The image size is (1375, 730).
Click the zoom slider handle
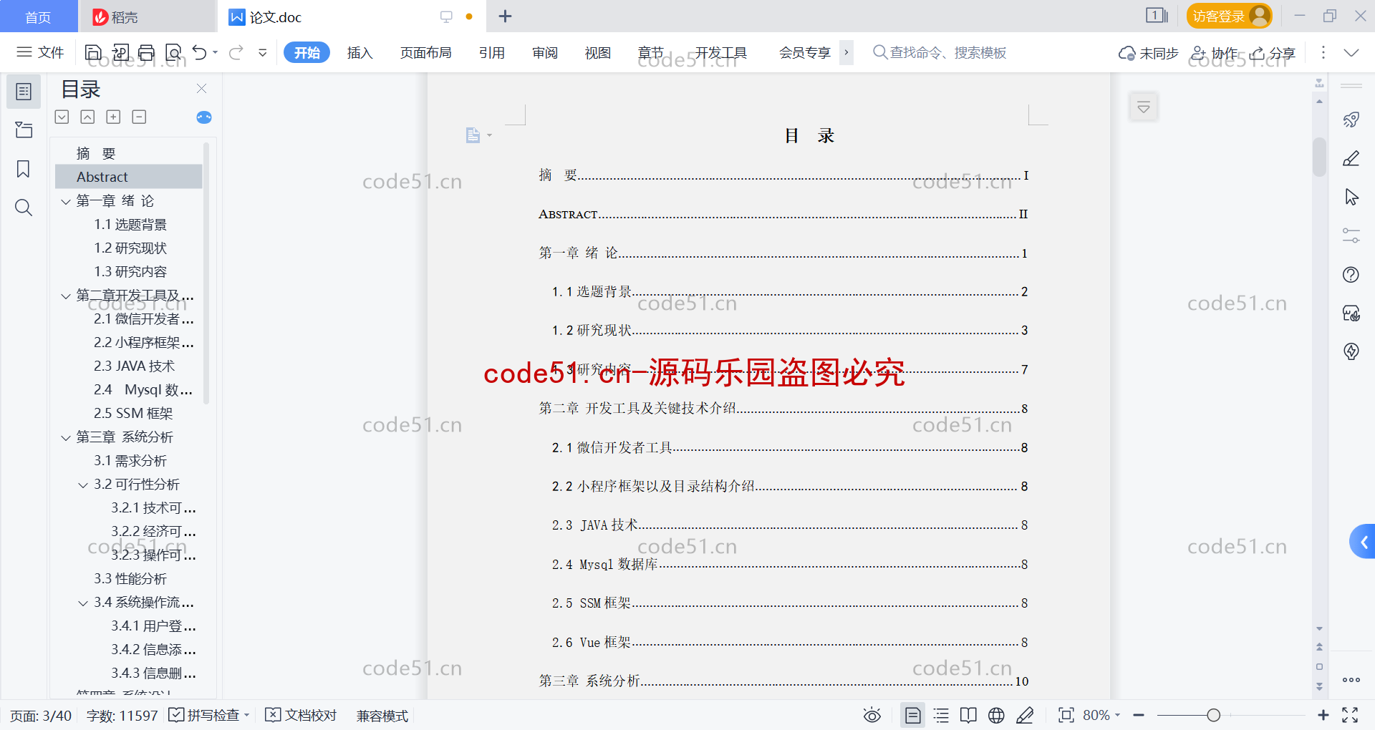1213,715
